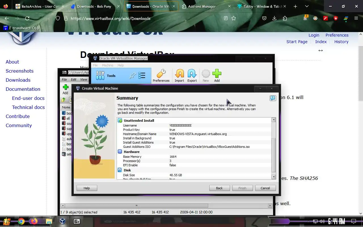The image size is (363, 227).
Task: Collapse the Disk section in summary
Action: coord(120,170)
